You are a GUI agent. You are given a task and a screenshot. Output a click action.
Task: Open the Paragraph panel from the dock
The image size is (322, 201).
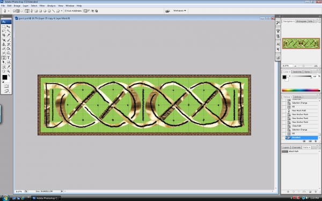tap(278, 49)
